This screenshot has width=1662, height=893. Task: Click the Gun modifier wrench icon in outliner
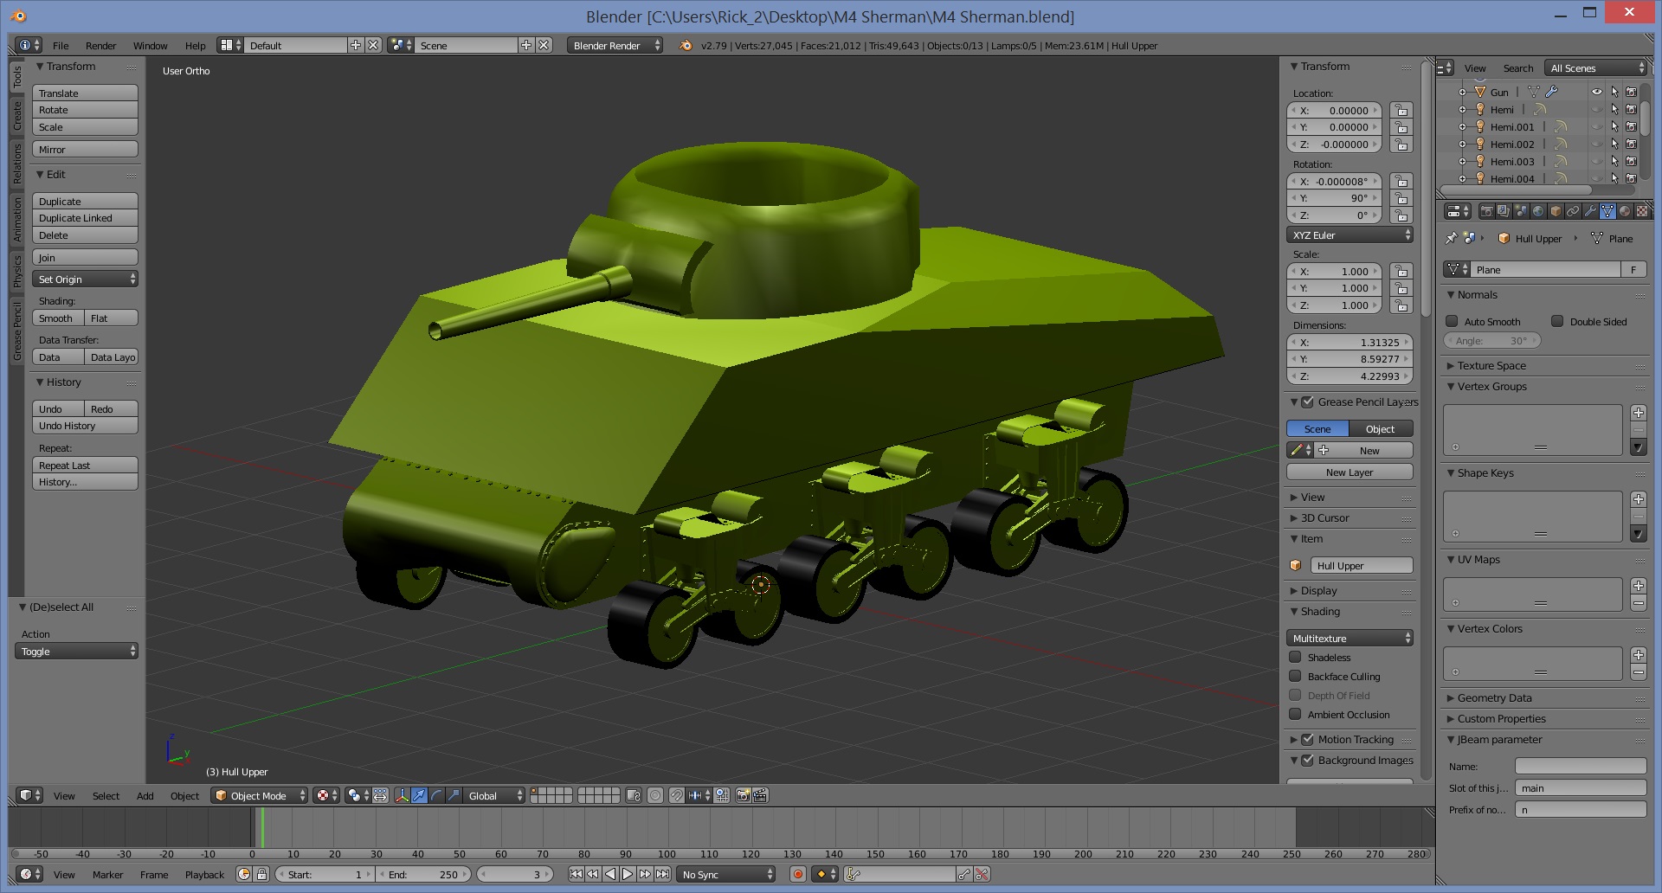pos(1552,92)
